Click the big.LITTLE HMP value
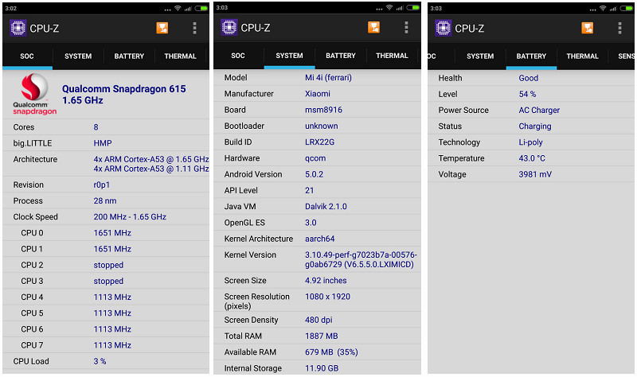The width and height of the screenshot is (637, 377). pyautogui.click(x=103, y=143)
